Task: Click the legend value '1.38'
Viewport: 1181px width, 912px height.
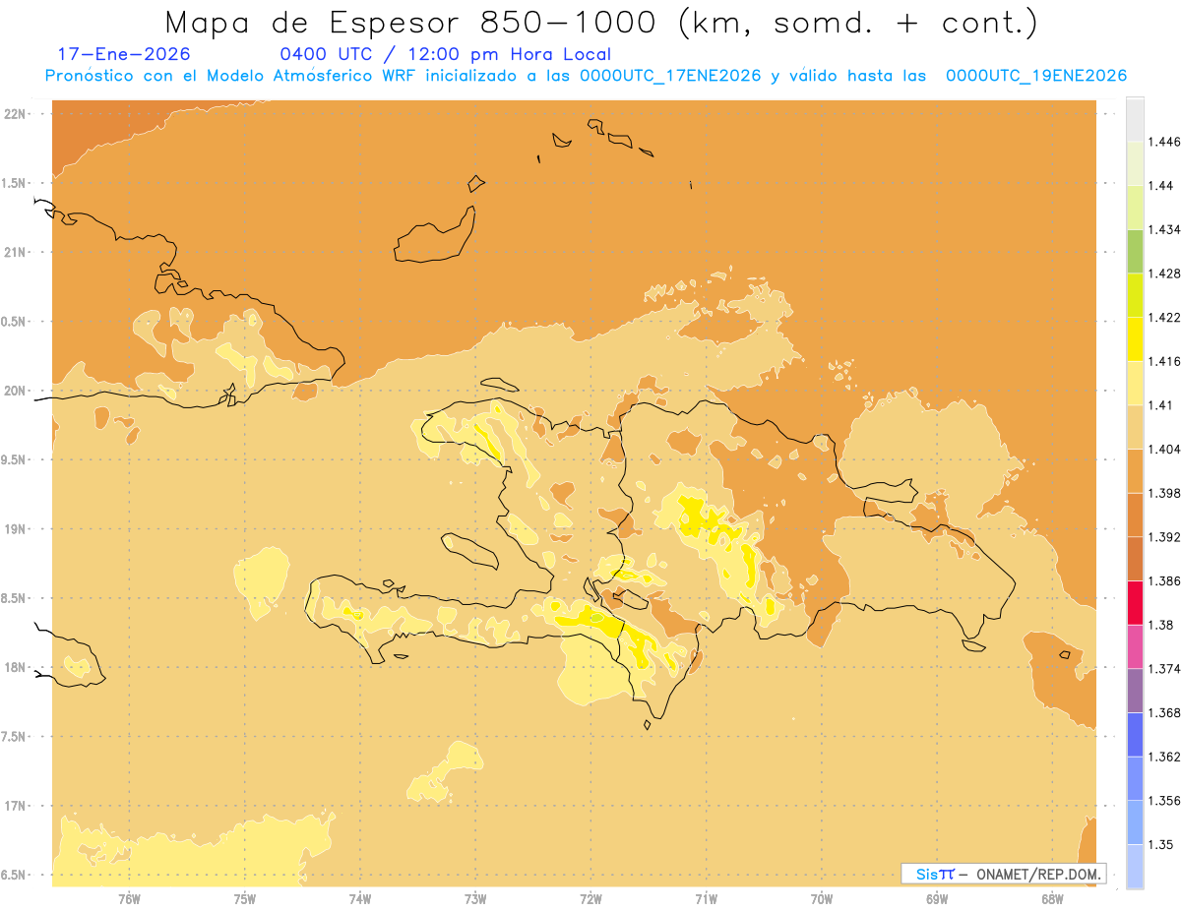Action: [1161, 625]
